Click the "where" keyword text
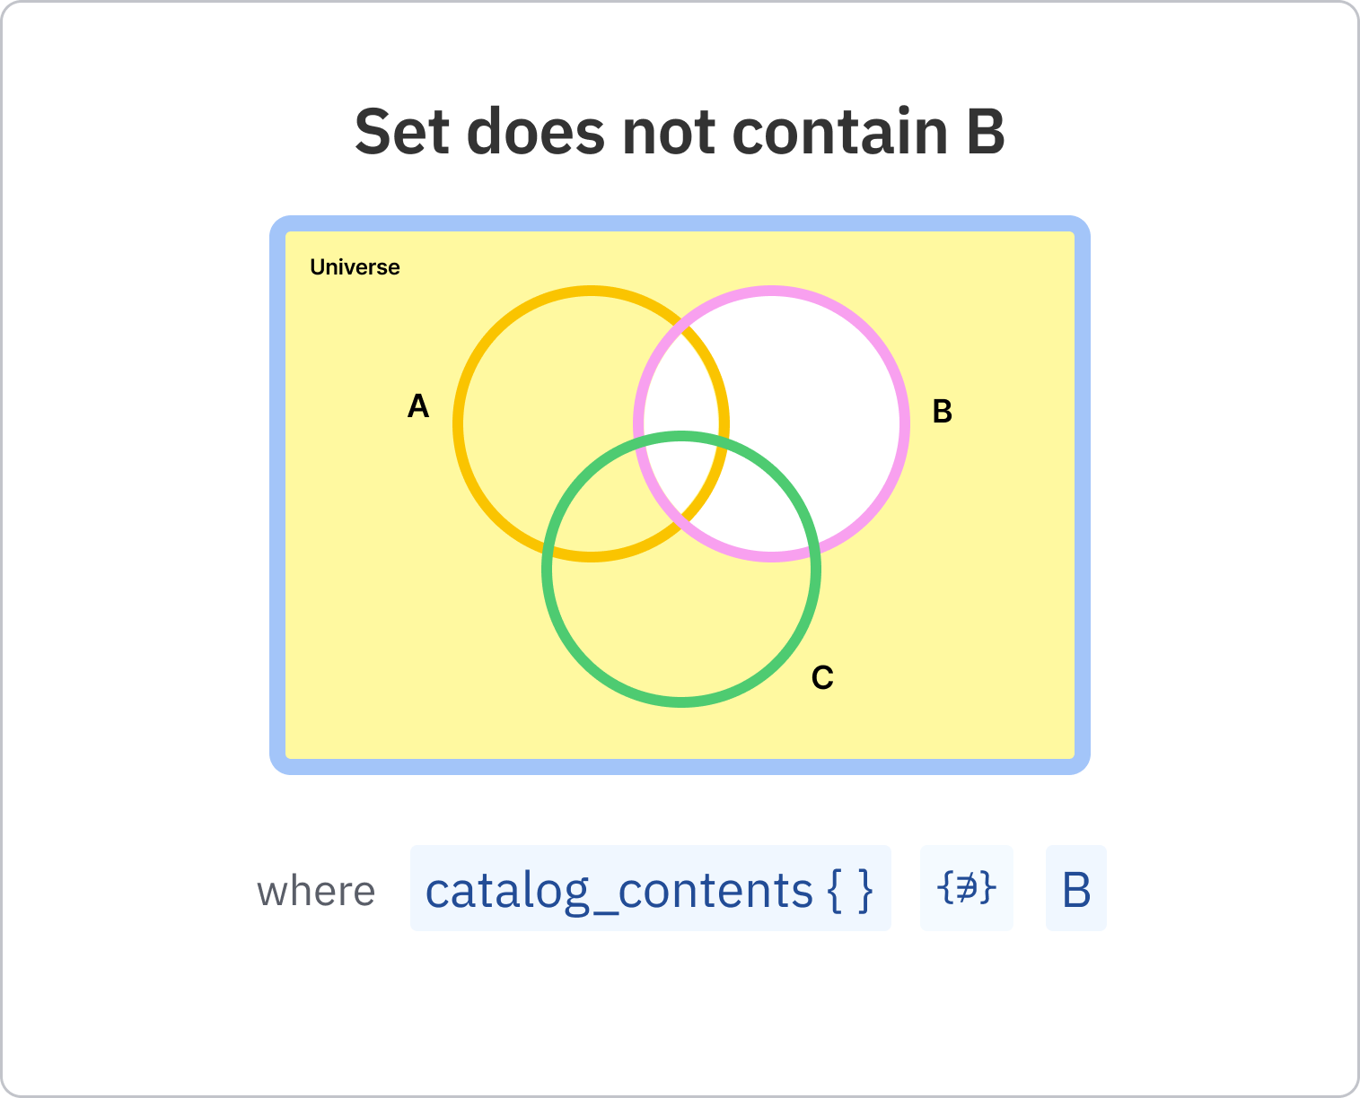The width and height of the screenshot is (1360, 1098). point(316,892)
